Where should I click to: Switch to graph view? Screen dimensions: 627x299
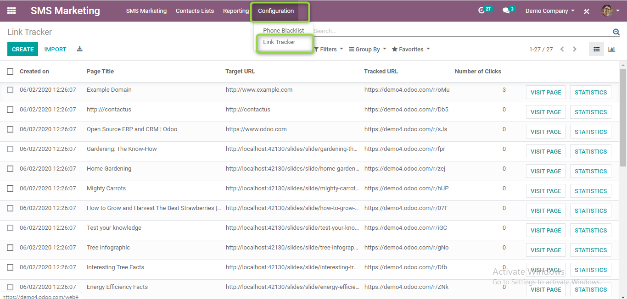(x=611, y=49)
